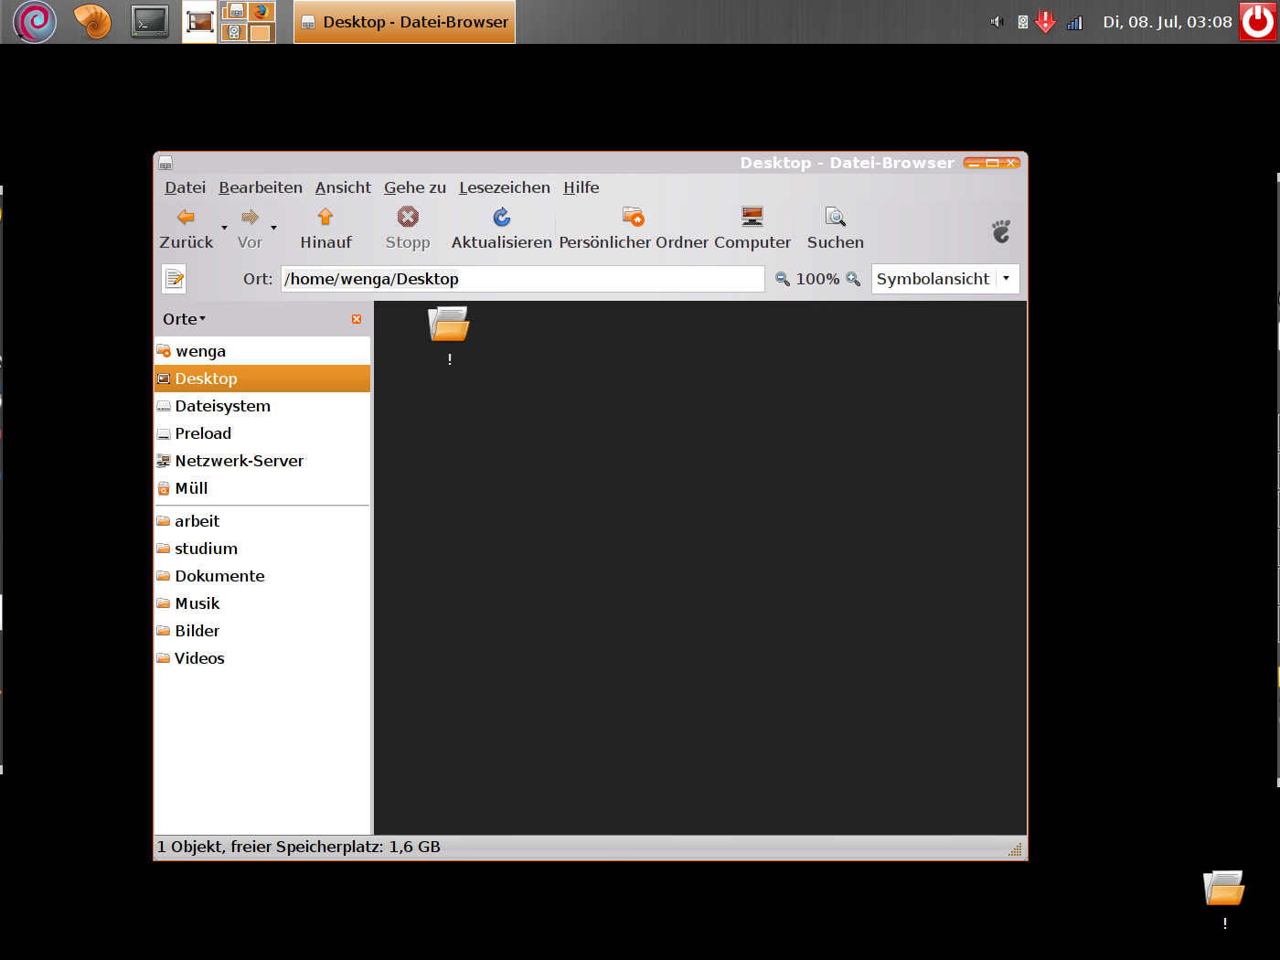
Task: Close the Orte side pane
Action: 357,319
